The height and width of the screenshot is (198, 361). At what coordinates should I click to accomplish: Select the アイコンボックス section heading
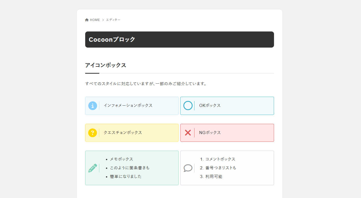105,65
